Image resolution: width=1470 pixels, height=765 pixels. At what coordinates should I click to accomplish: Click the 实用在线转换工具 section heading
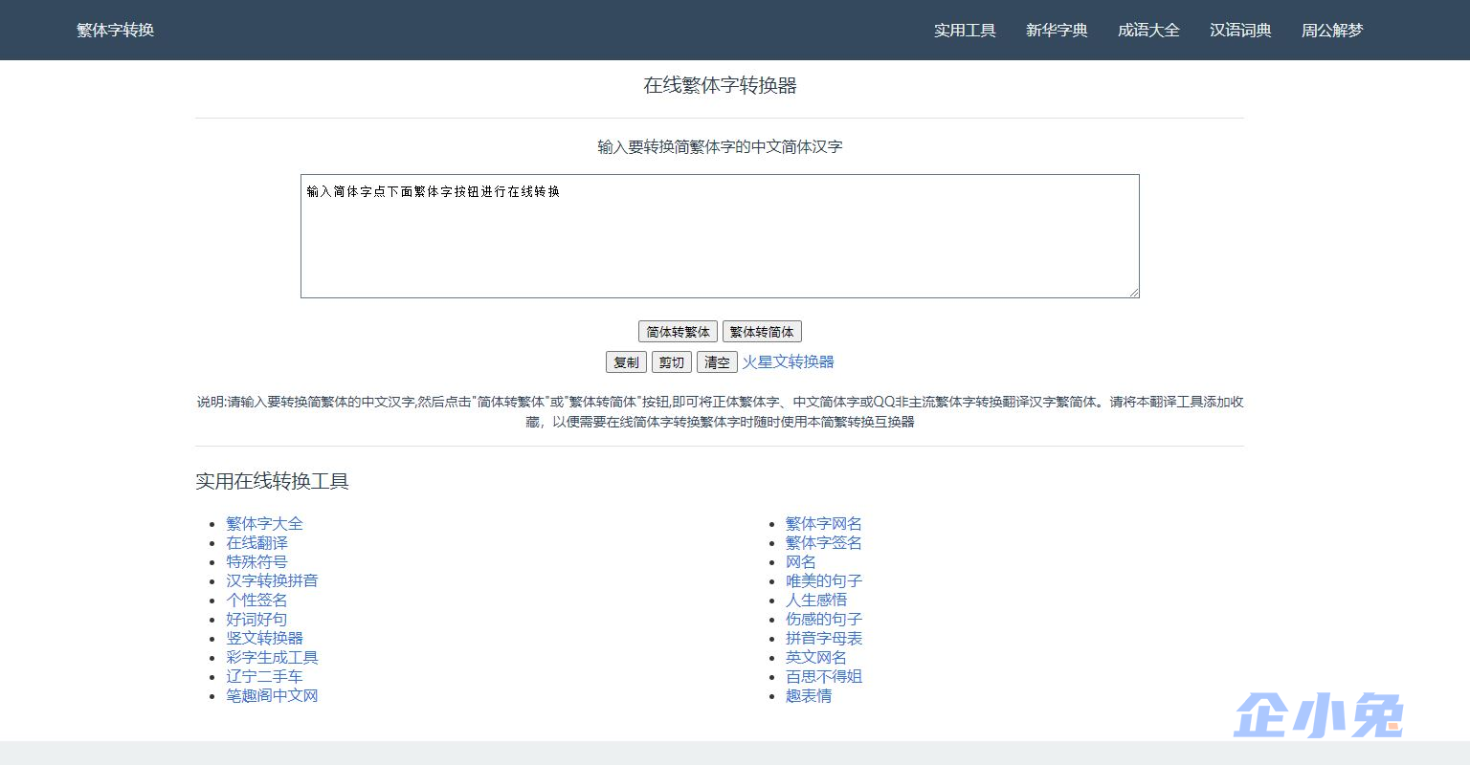(x=272, y=481)
